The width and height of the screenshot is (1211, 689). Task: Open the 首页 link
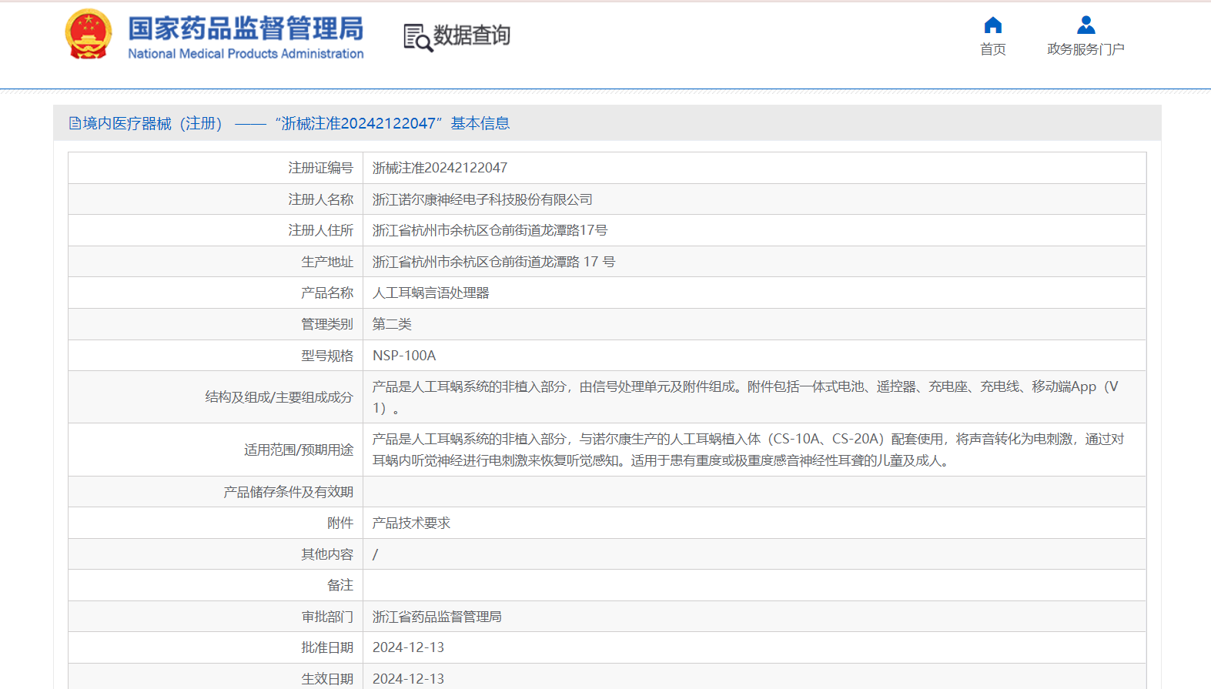coord(993,49)
